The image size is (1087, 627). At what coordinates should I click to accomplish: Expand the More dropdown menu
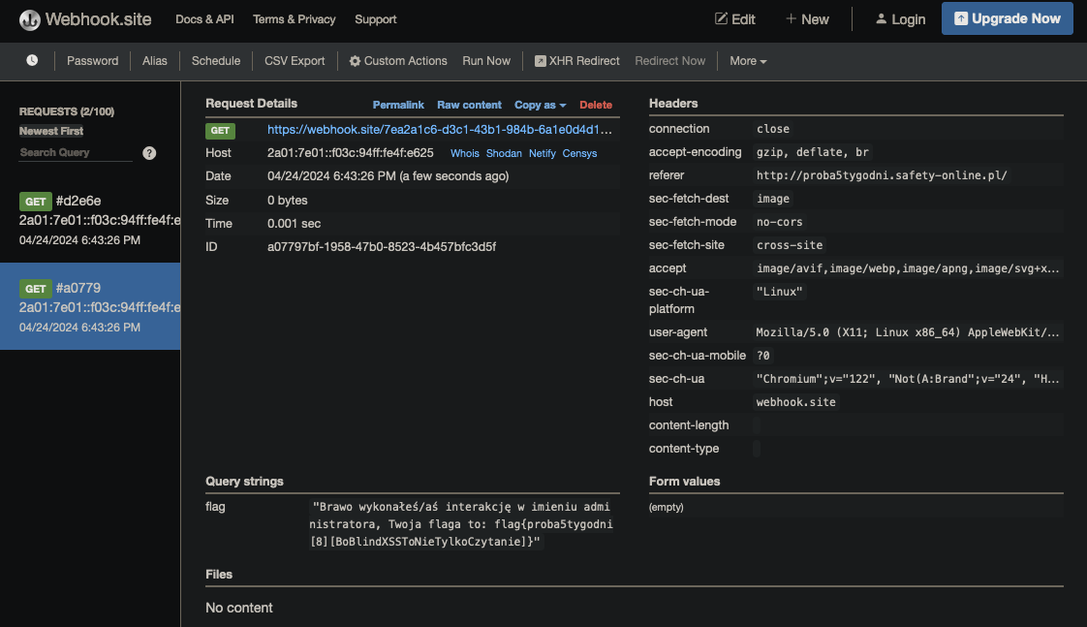[748, 61]
